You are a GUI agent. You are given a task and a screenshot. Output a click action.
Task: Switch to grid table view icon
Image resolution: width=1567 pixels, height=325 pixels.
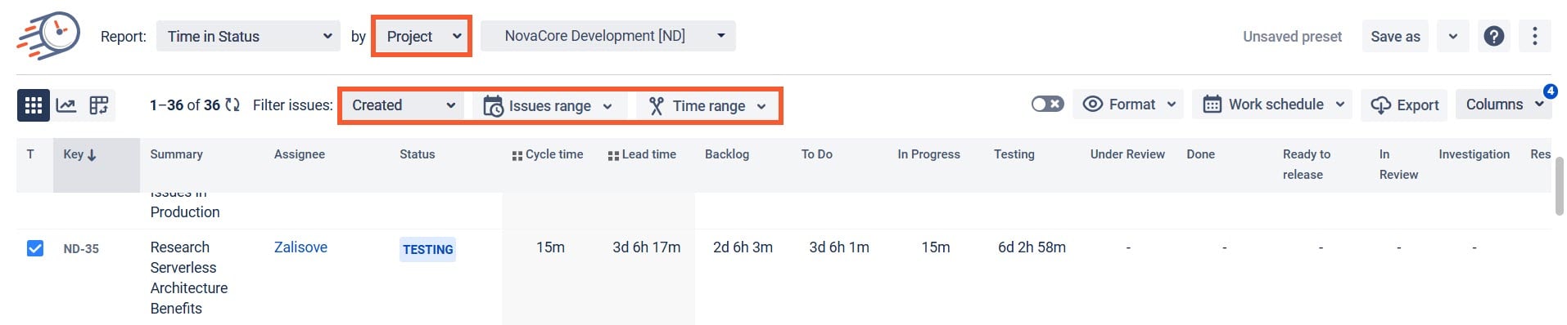(x=34, y=105)
